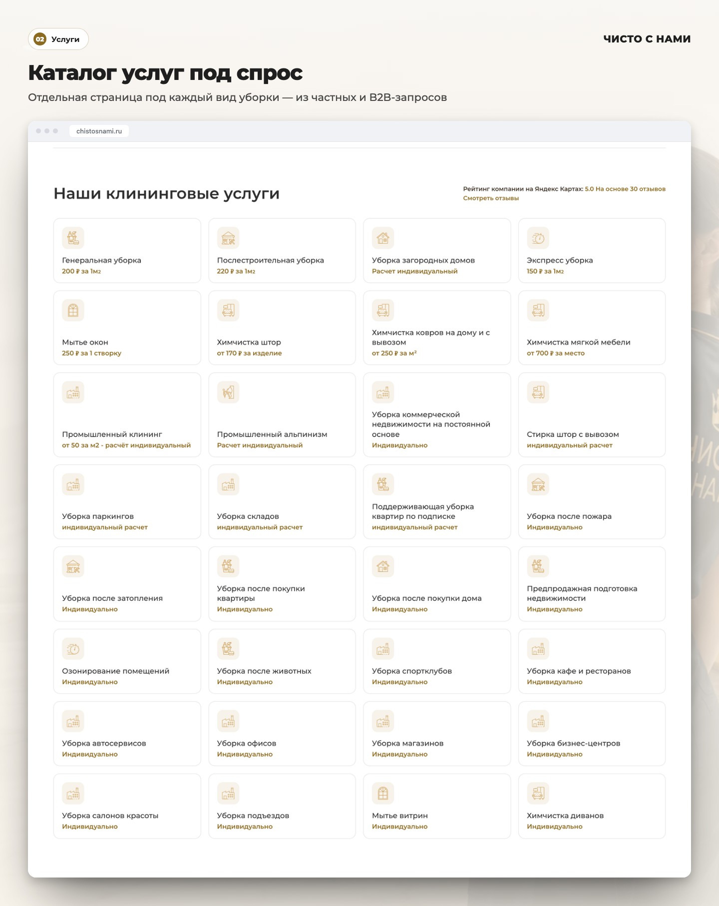Select the Промышленный клининг factory icon
The image size is (719, 906).
73,392
